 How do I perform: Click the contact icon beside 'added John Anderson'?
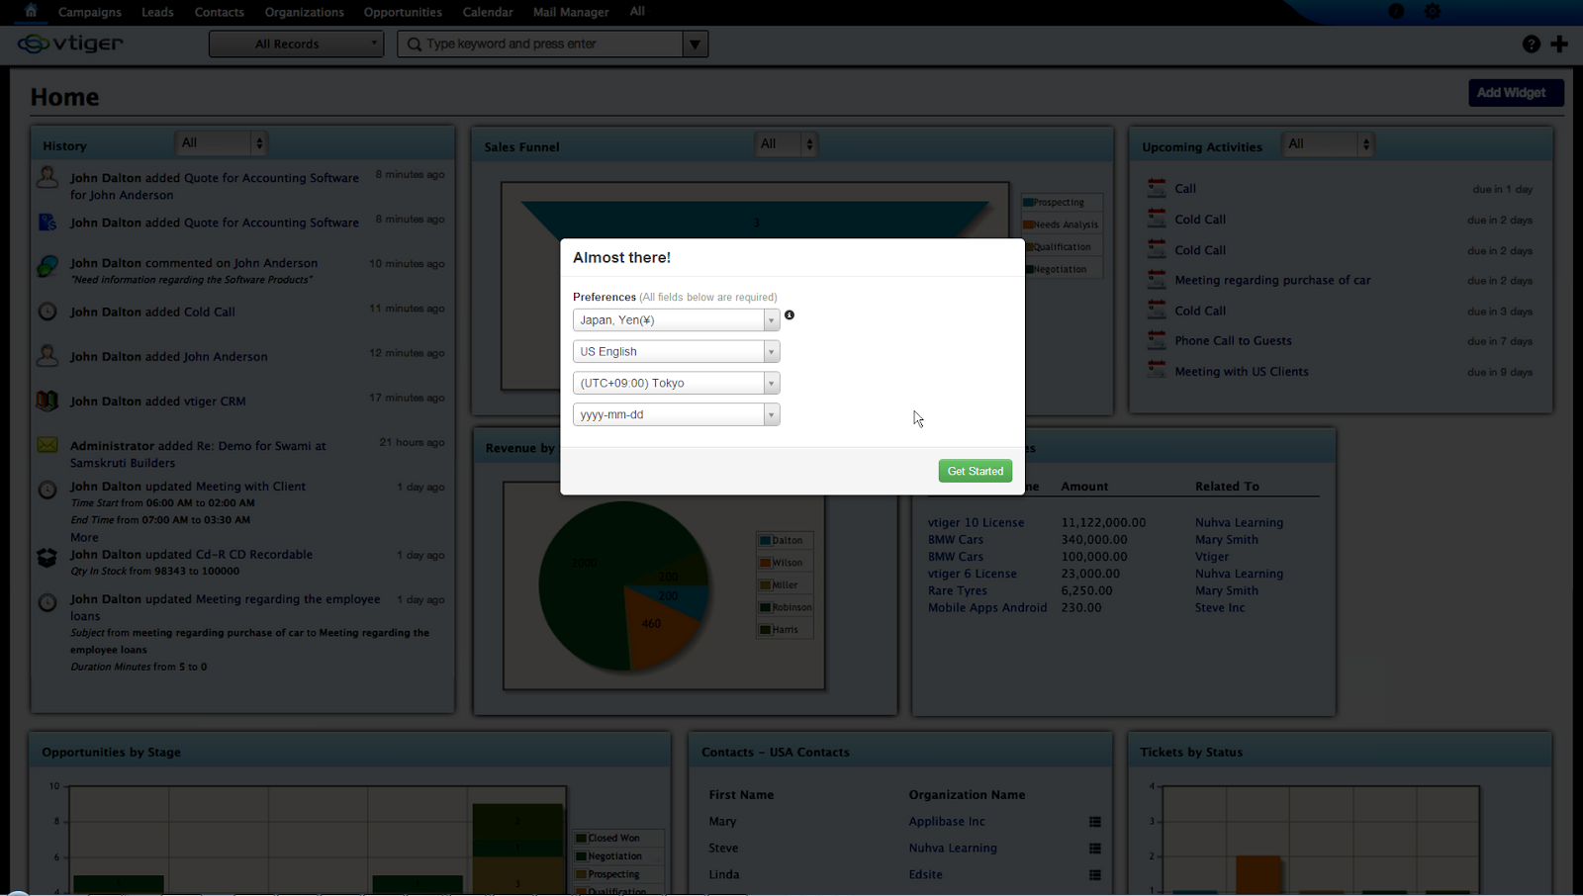47,355
